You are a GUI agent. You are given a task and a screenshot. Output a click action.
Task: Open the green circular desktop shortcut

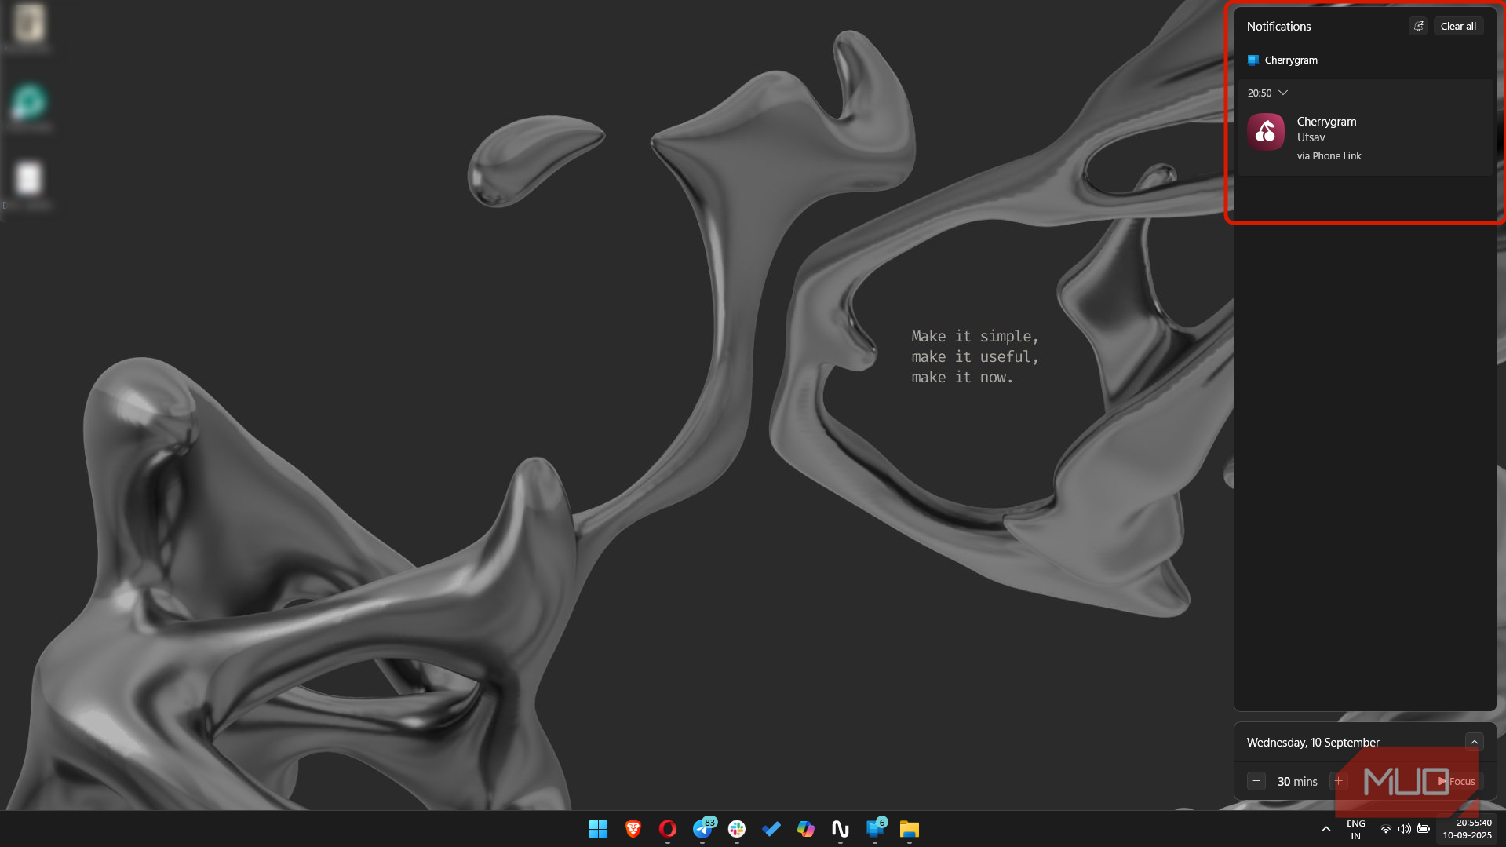click(x=29, y=106)
